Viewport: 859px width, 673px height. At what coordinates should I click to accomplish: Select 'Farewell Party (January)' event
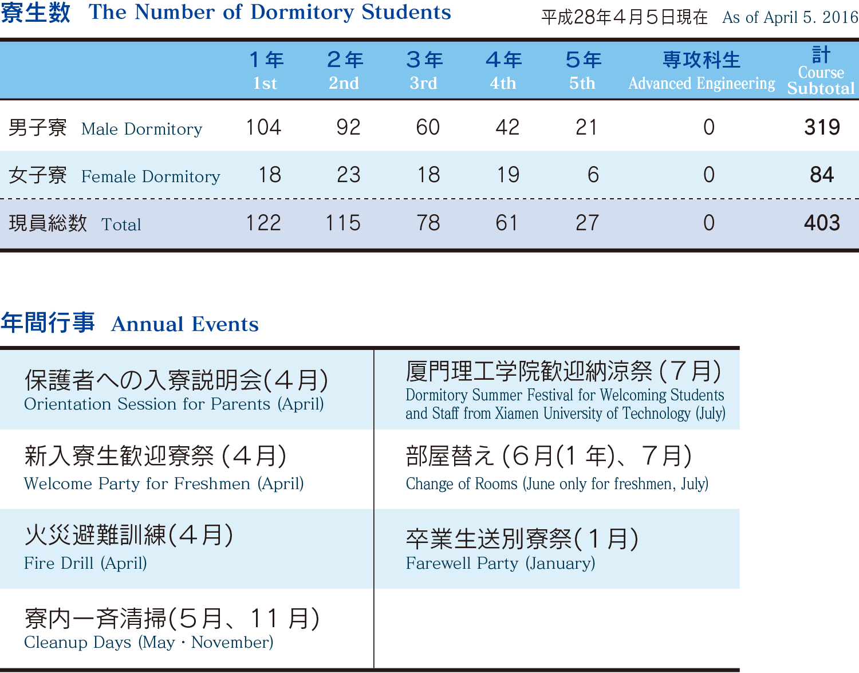pyautogui.click(x=501, y=564)
